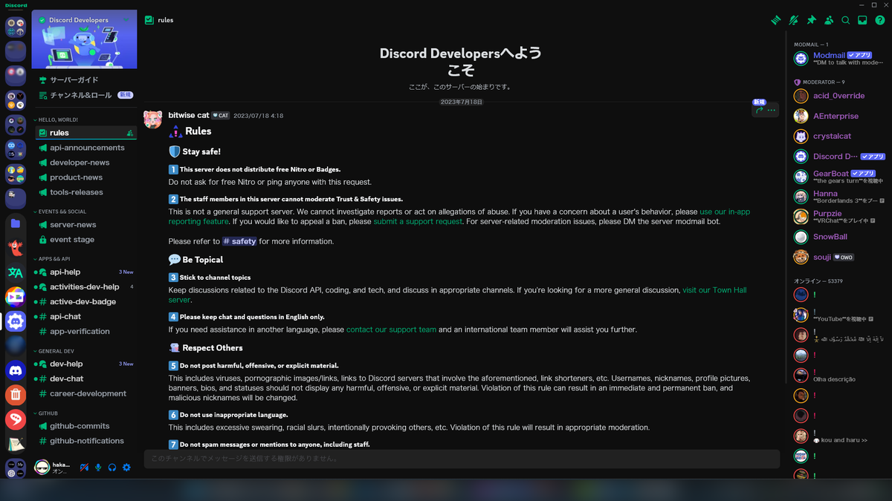Open the dev-chat channel
Screen dimensions: 892x501
point(86,379)
